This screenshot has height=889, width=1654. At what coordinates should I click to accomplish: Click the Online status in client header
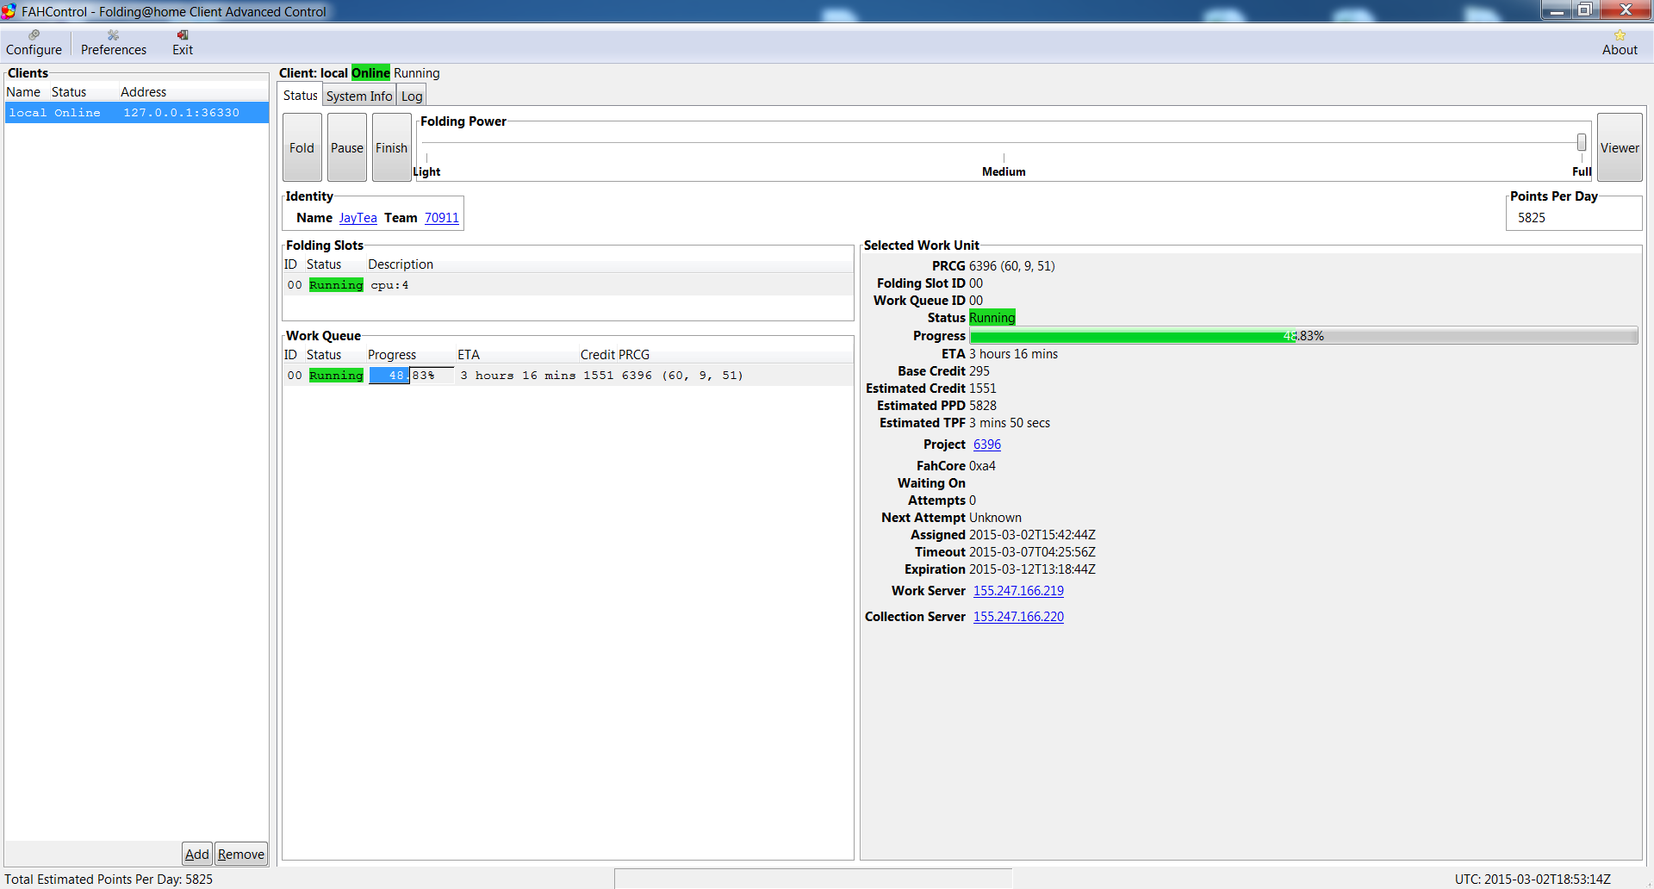[x=370, y=73]
